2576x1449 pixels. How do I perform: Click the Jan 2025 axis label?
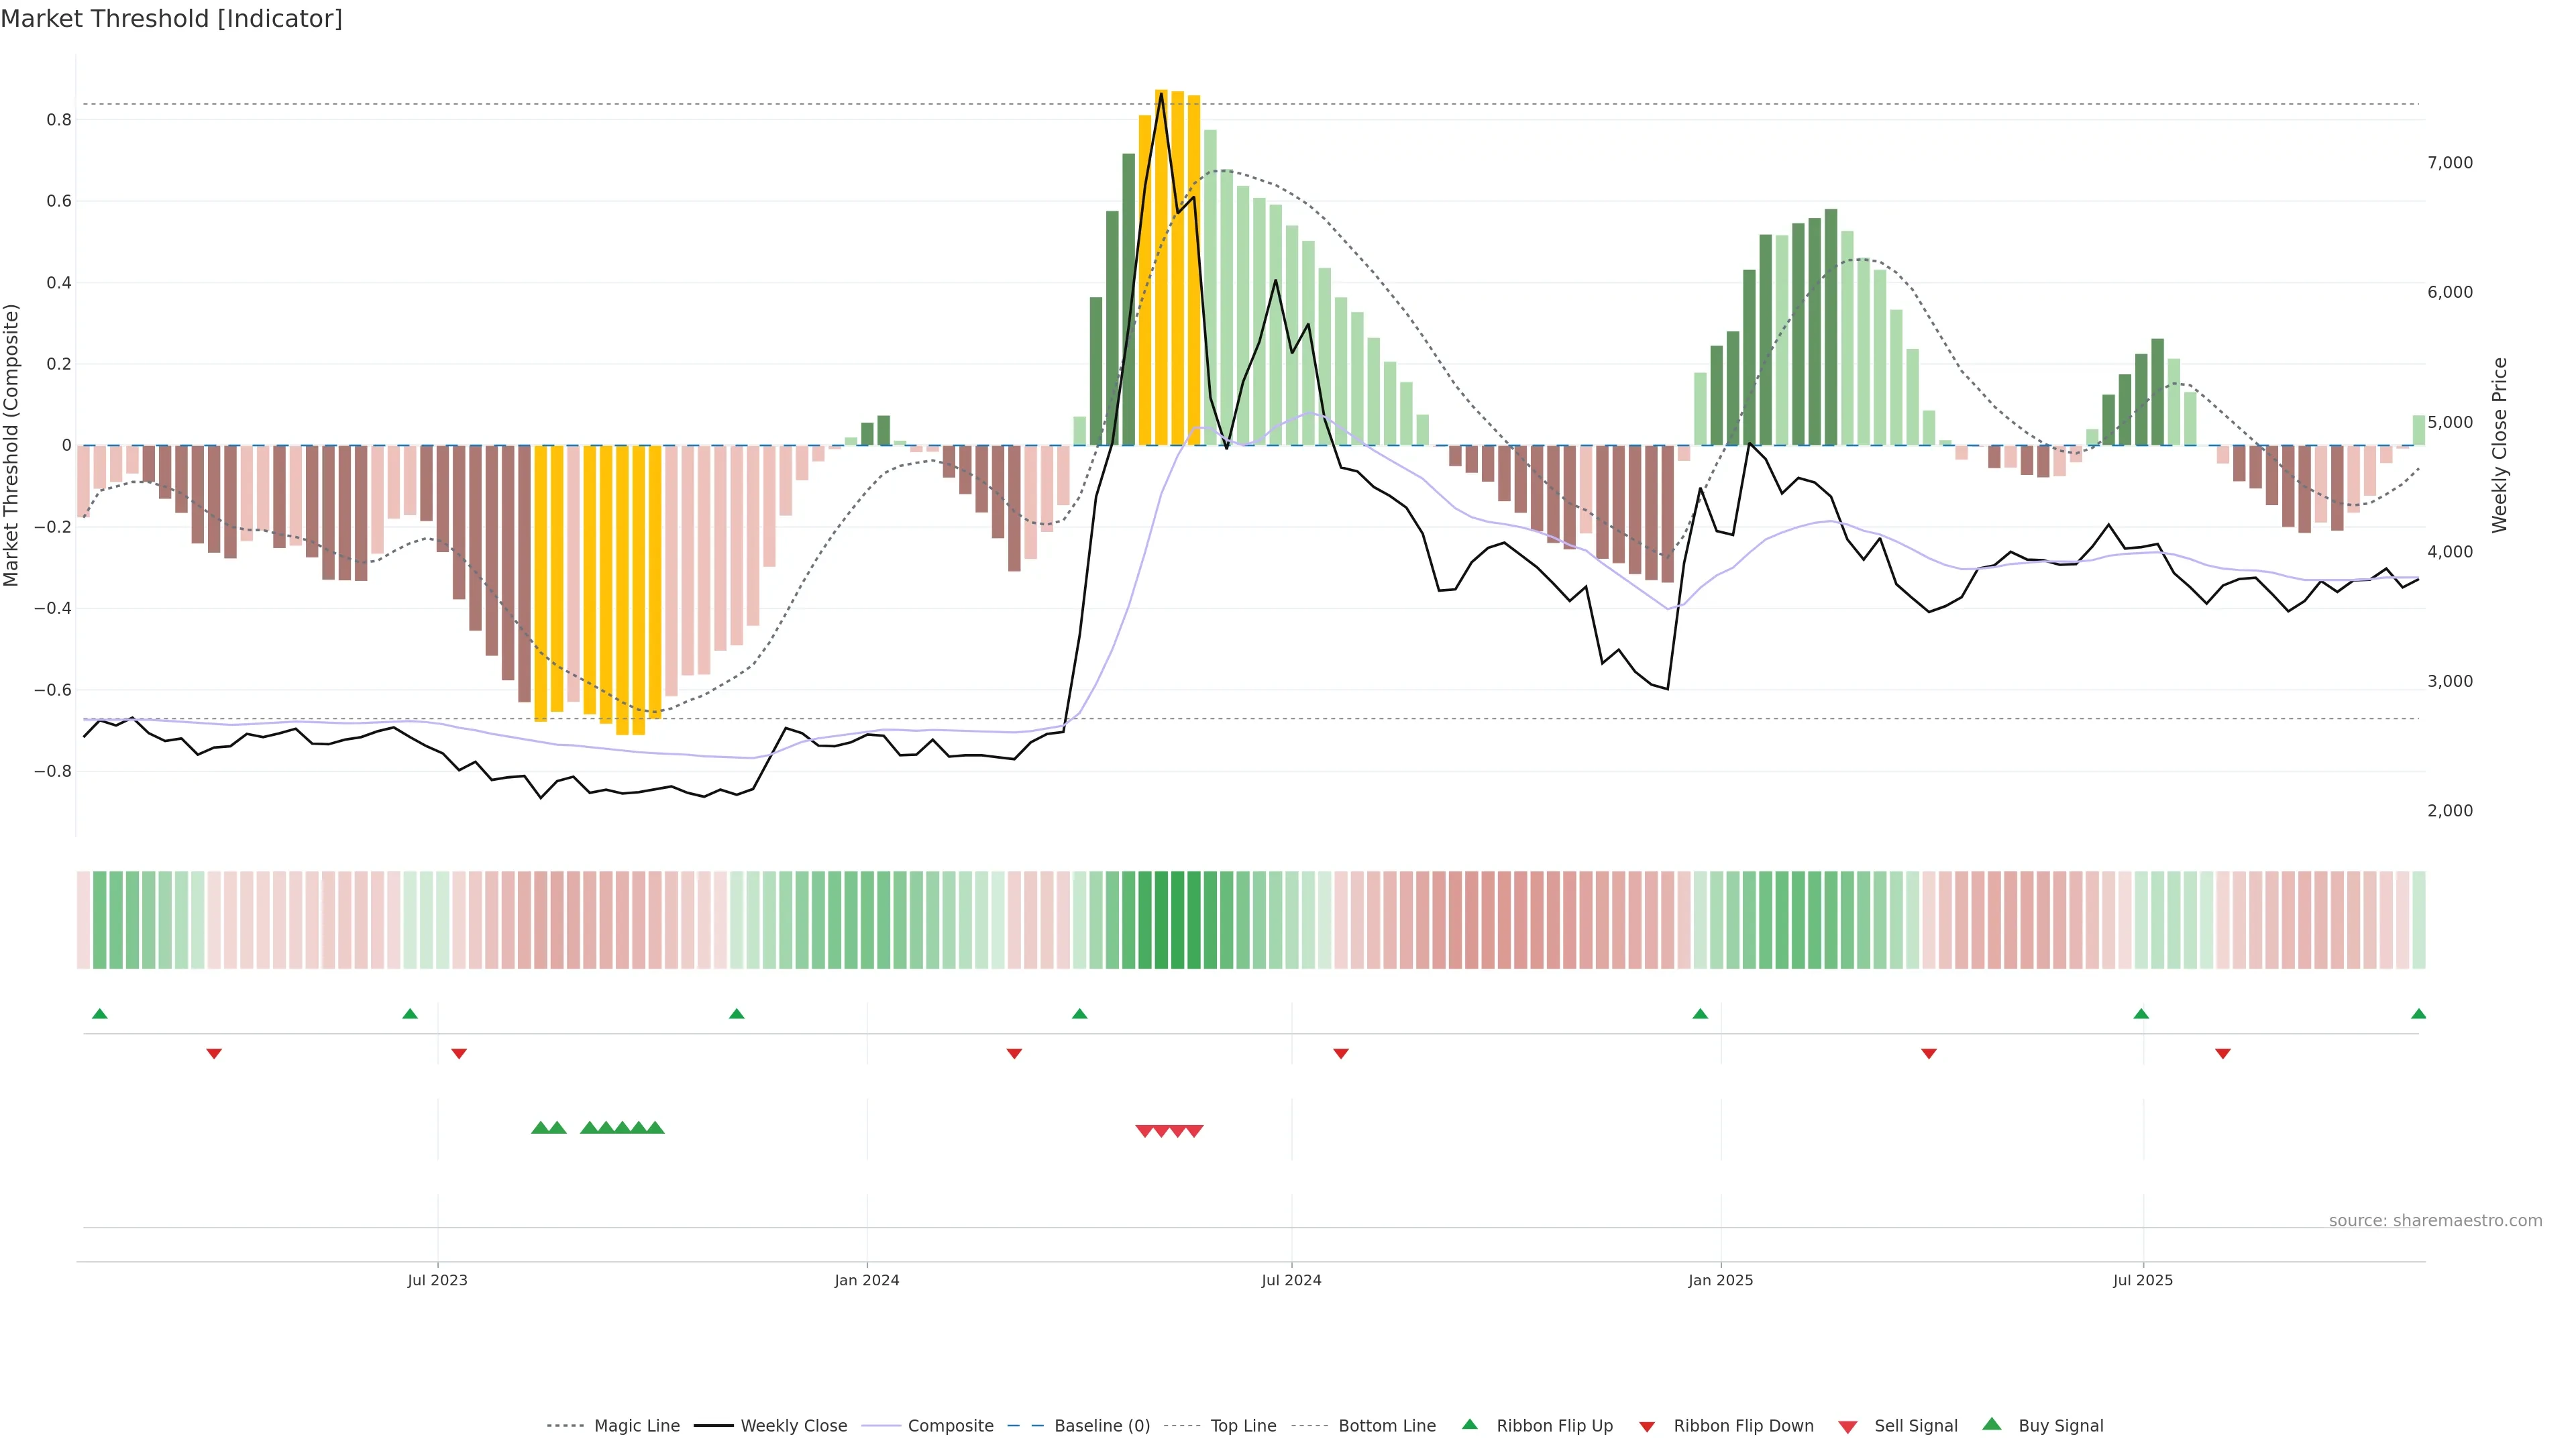point(1720,1280)
